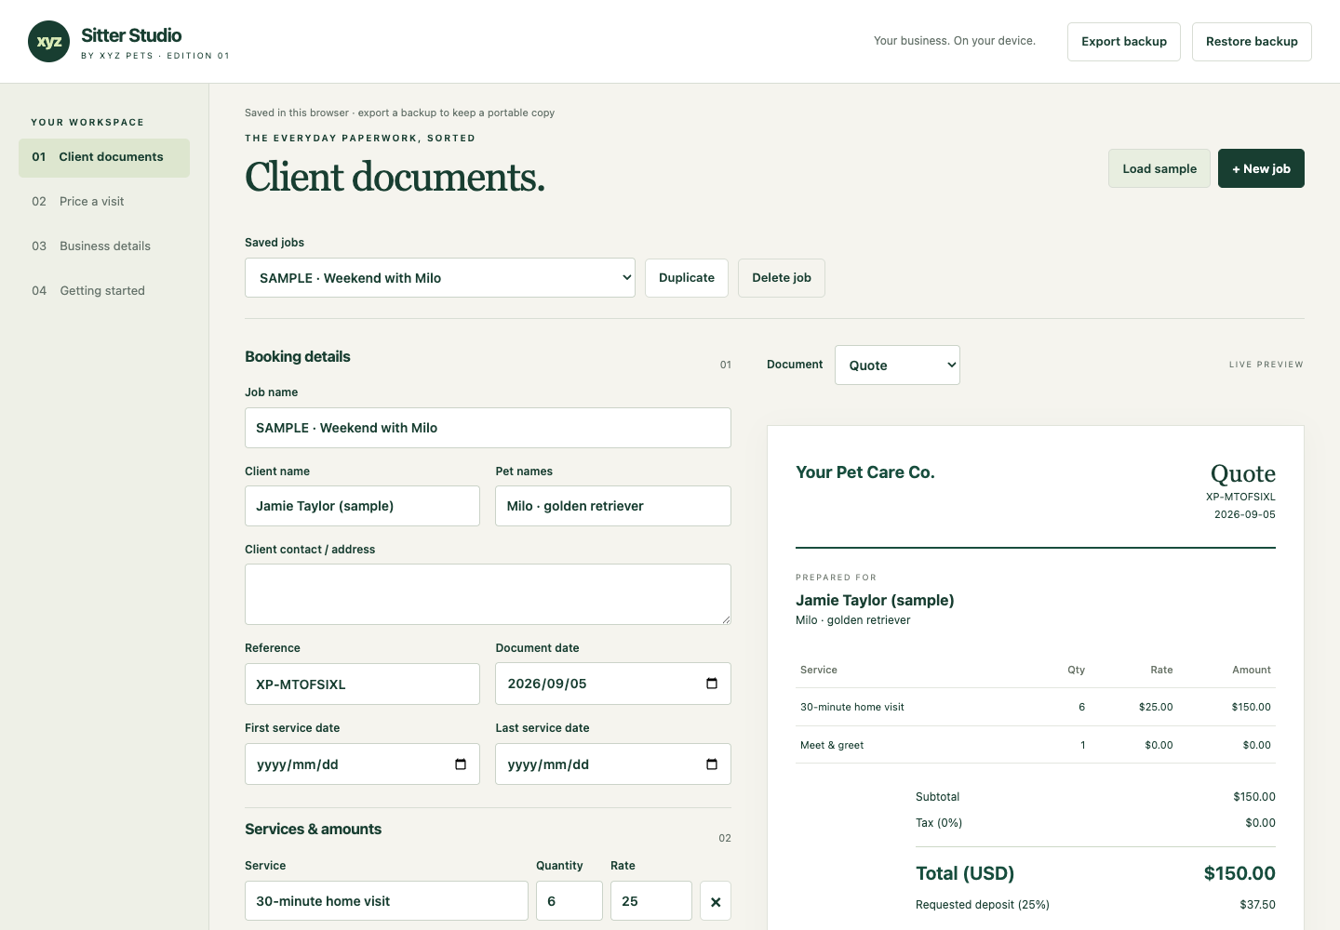Screen dimensions: 1340x930
Task: Edit the Rate field showing 25
Action: point(651,901)
